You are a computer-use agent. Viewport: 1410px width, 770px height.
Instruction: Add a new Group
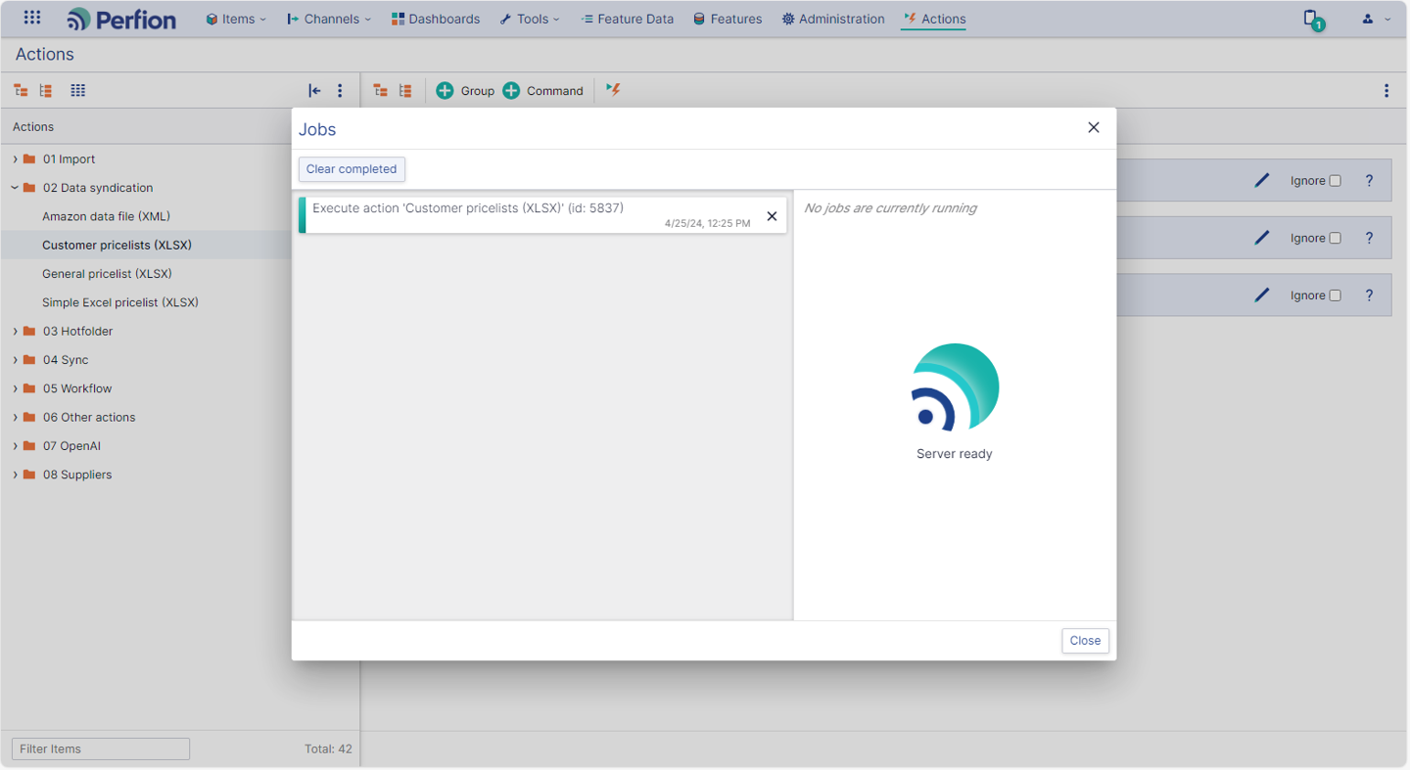coord(465,90)
